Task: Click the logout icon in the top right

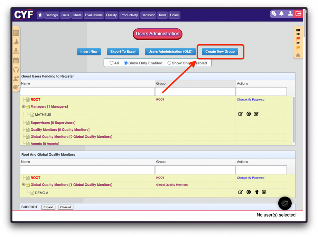Action: pyautogui.click(x=298, y=13)
